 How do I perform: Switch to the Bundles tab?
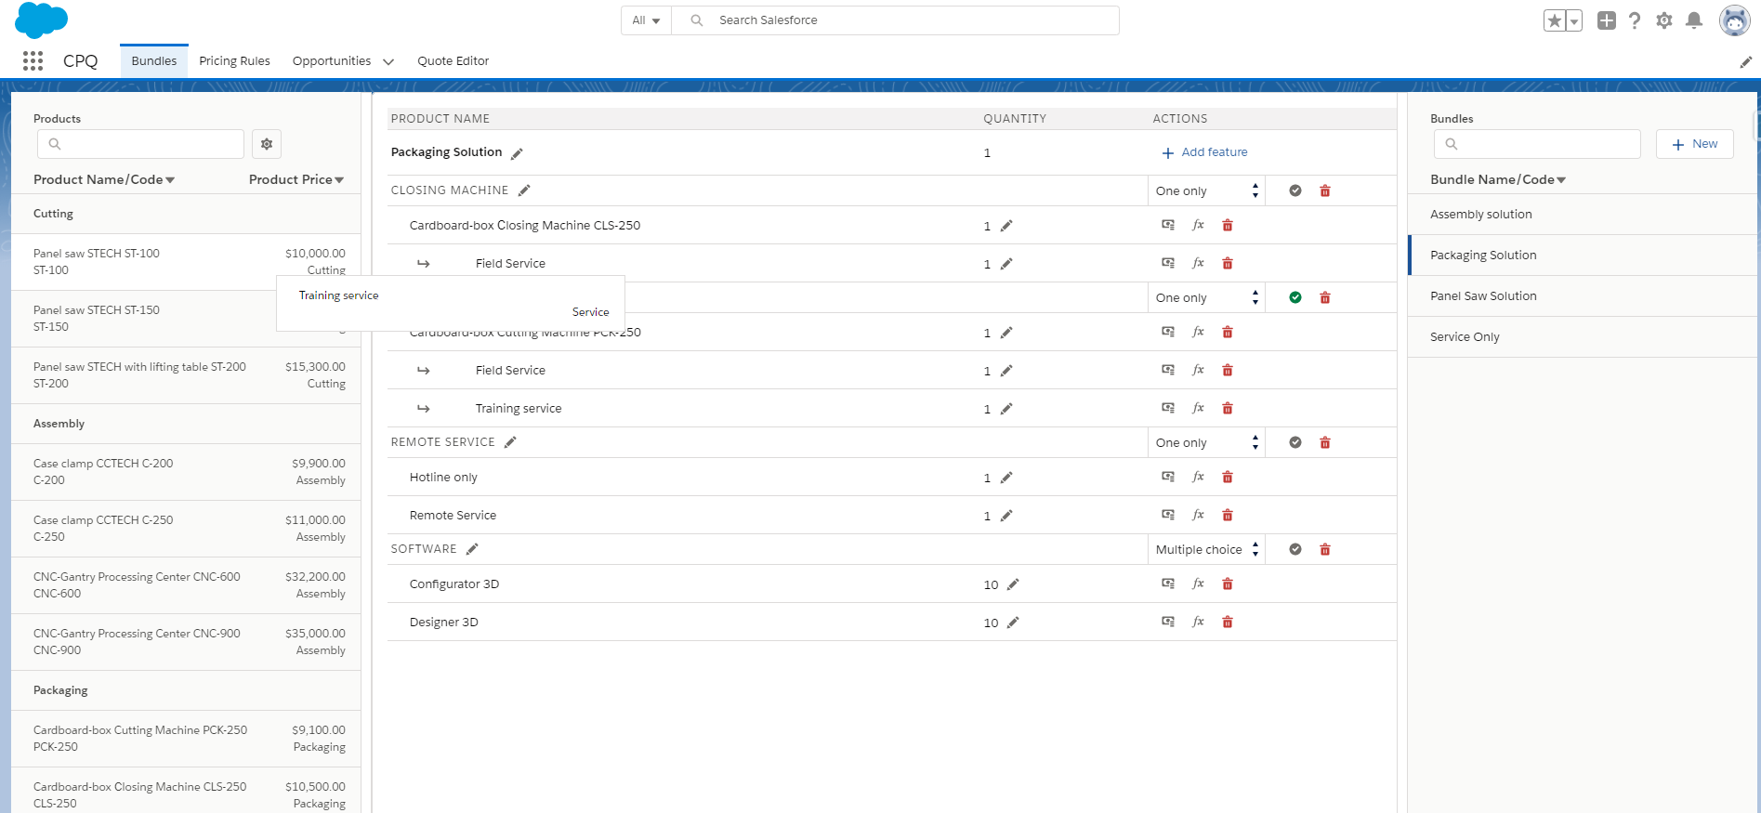154,61
